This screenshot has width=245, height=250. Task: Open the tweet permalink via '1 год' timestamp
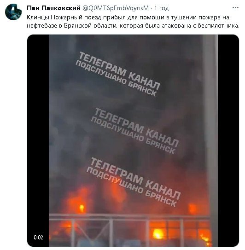[x=161, y=8]
